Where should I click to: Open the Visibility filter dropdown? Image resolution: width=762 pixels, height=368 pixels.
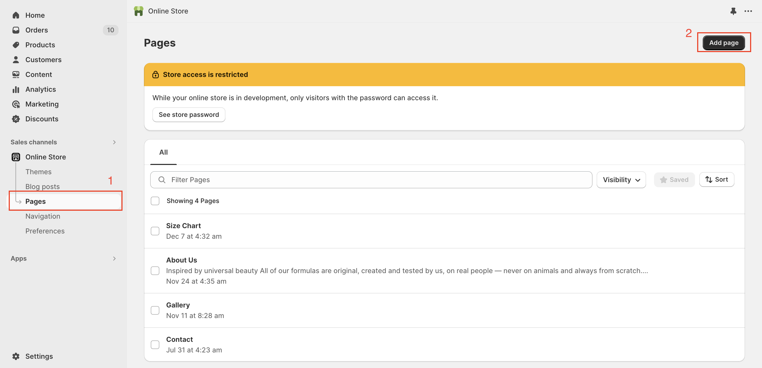pyautogui.click(x=621, y=180)
